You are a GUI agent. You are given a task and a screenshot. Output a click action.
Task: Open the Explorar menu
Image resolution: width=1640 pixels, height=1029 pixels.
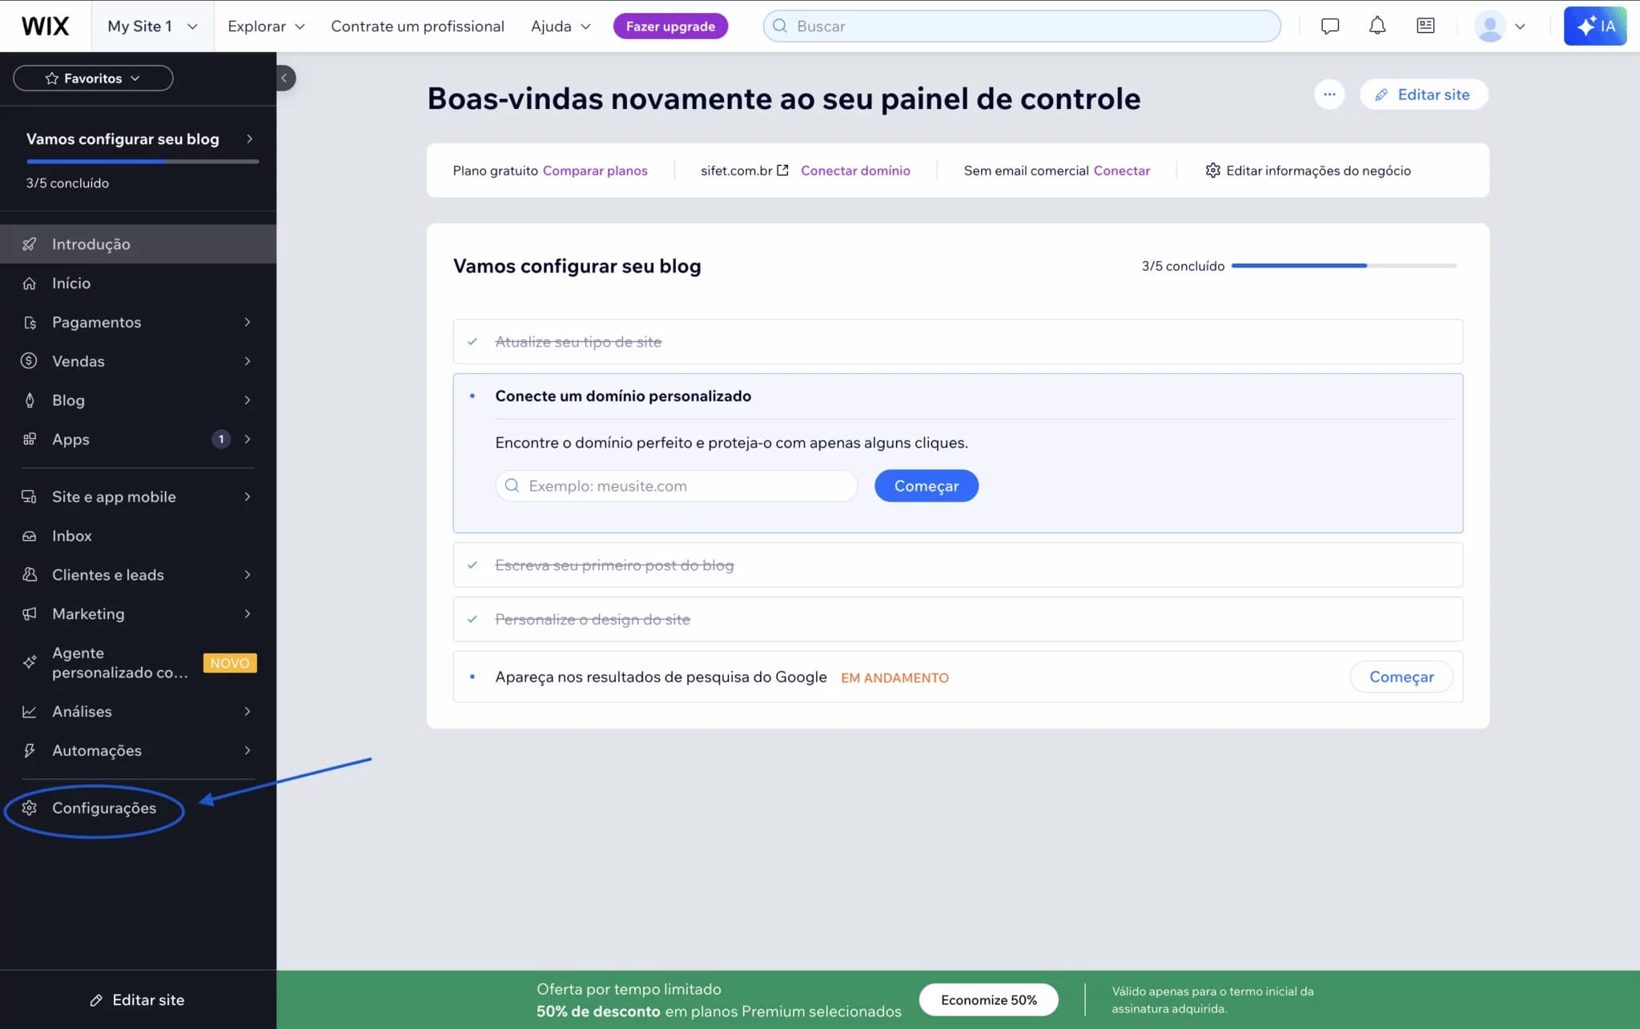coord(265,26)
